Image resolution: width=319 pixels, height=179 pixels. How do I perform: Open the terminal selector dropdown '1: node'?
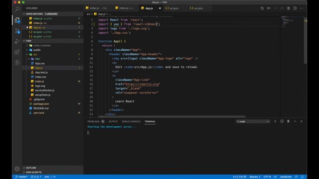(x=253, y=121)
